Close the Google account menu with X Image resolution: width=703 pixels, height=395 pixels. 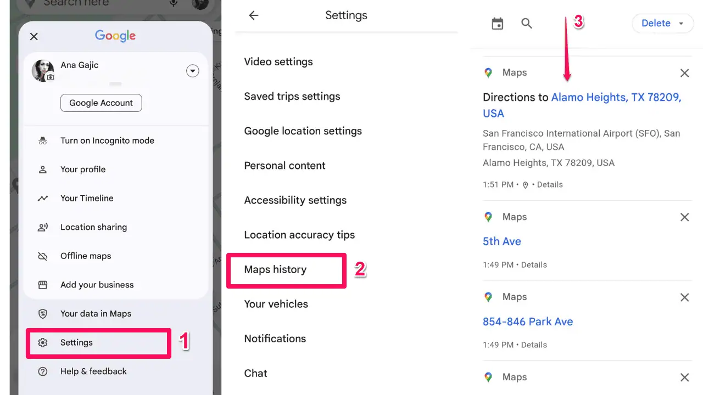(34, 36)
